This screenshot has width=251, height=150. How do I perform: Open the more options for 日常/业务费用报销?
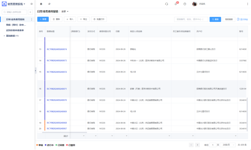[x=32, y=19]
